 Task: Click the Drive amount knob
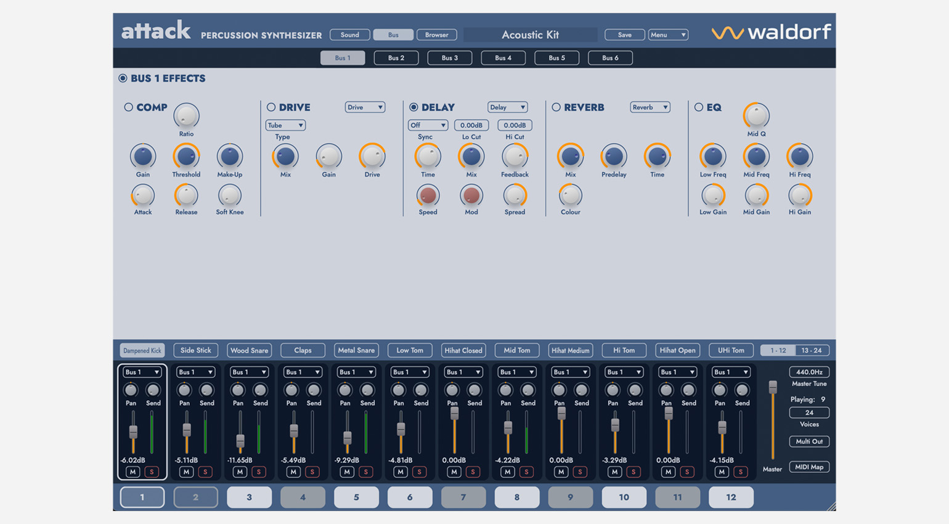pos(372,157)
